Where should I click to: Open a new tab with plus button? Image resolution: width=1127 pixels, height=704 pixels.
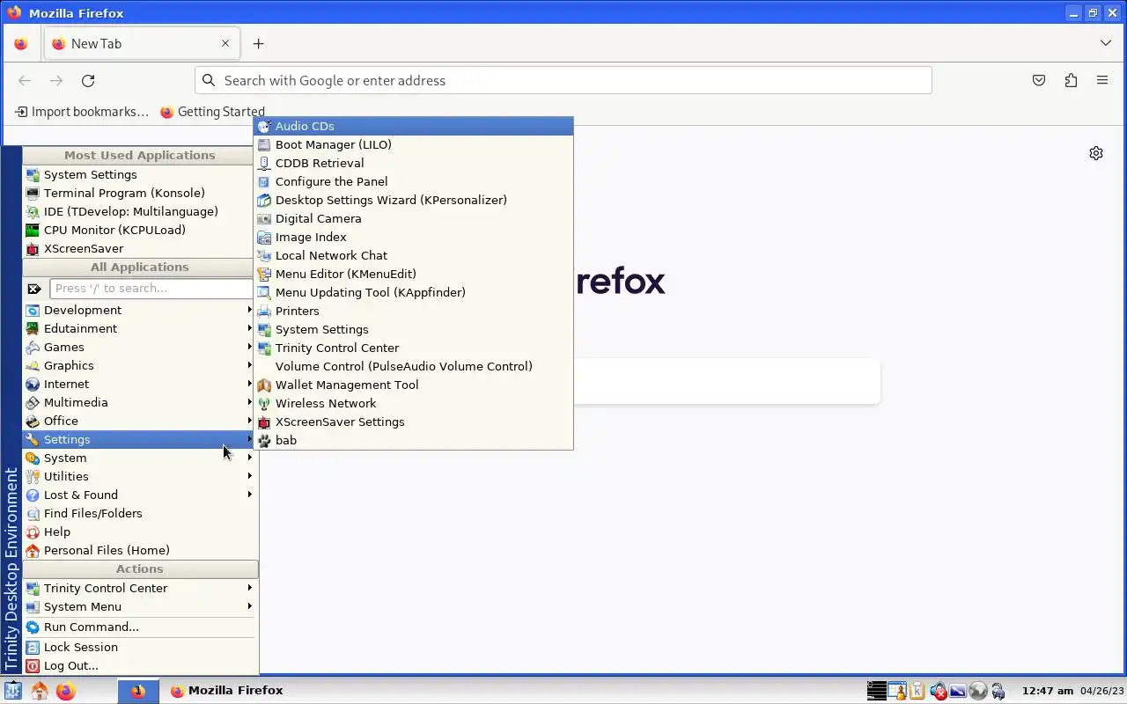(258, 43)
